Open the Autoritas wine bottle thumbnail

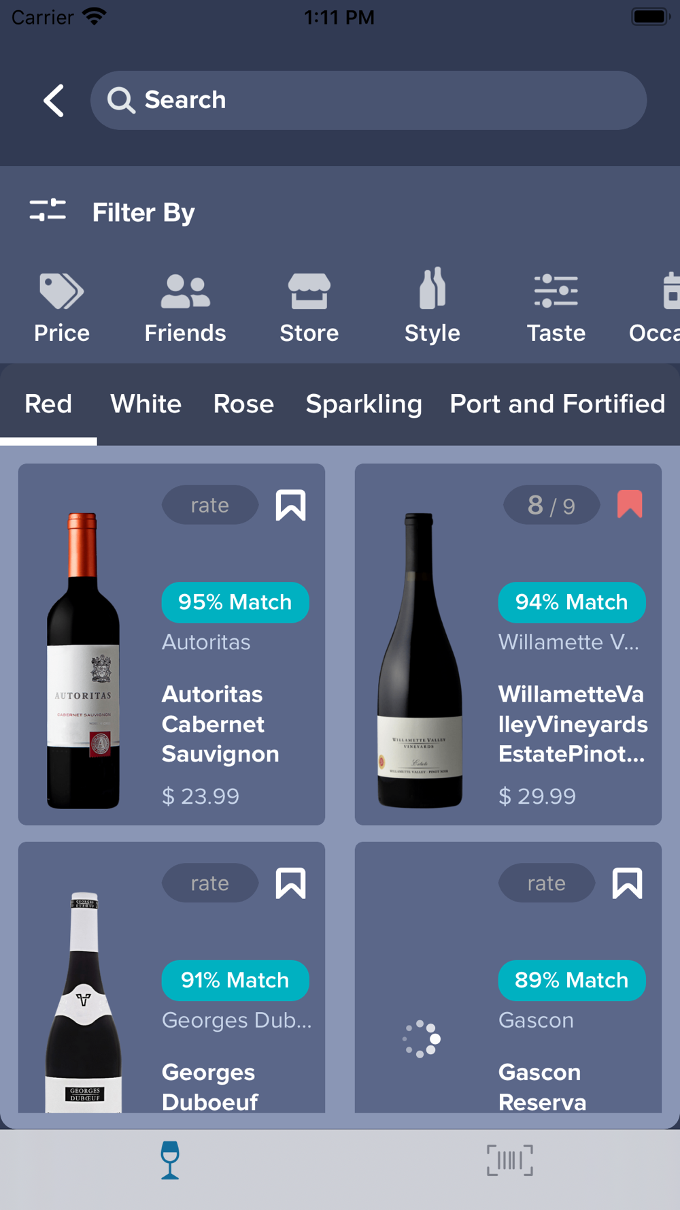coord(83,660)
